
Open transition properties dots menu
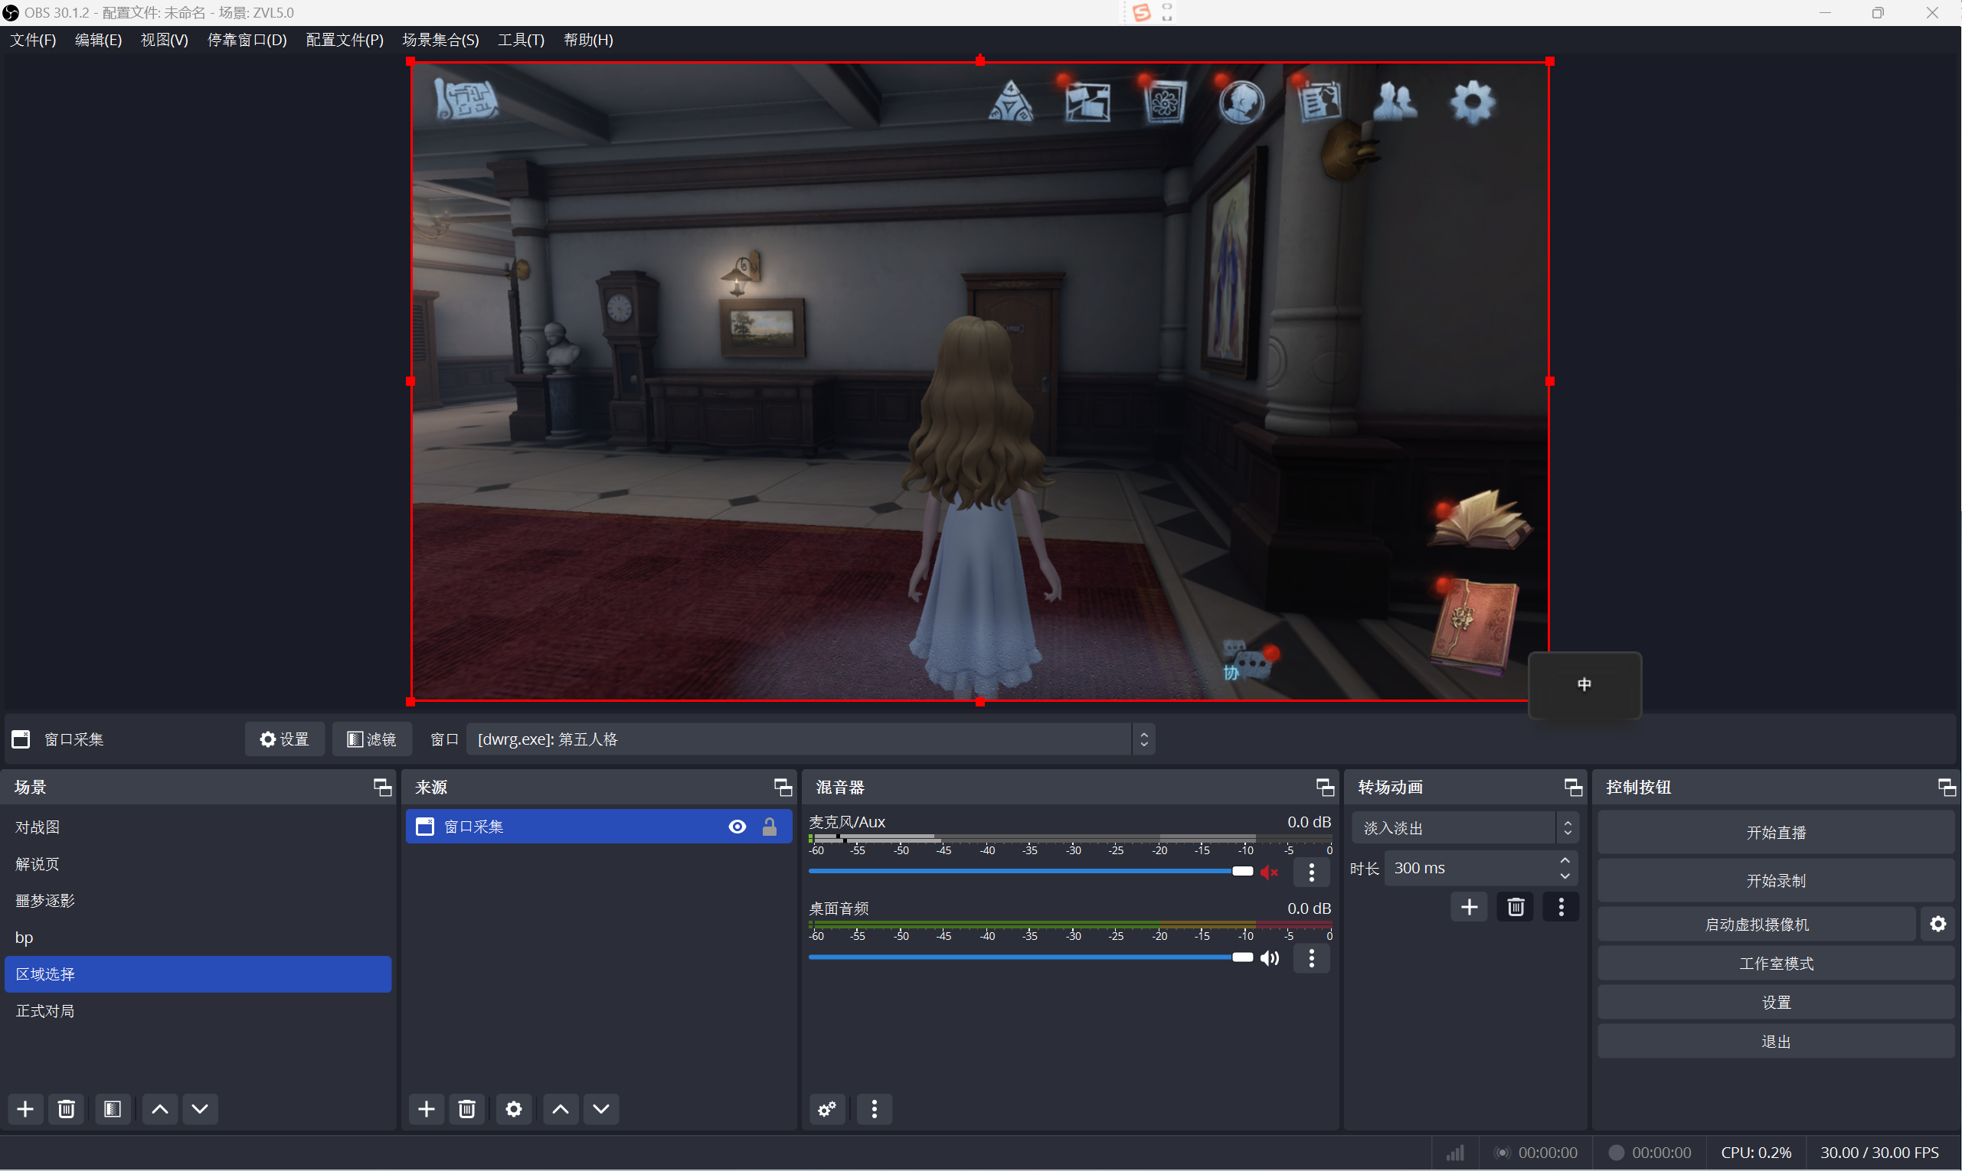click(x=1561, y=907)
